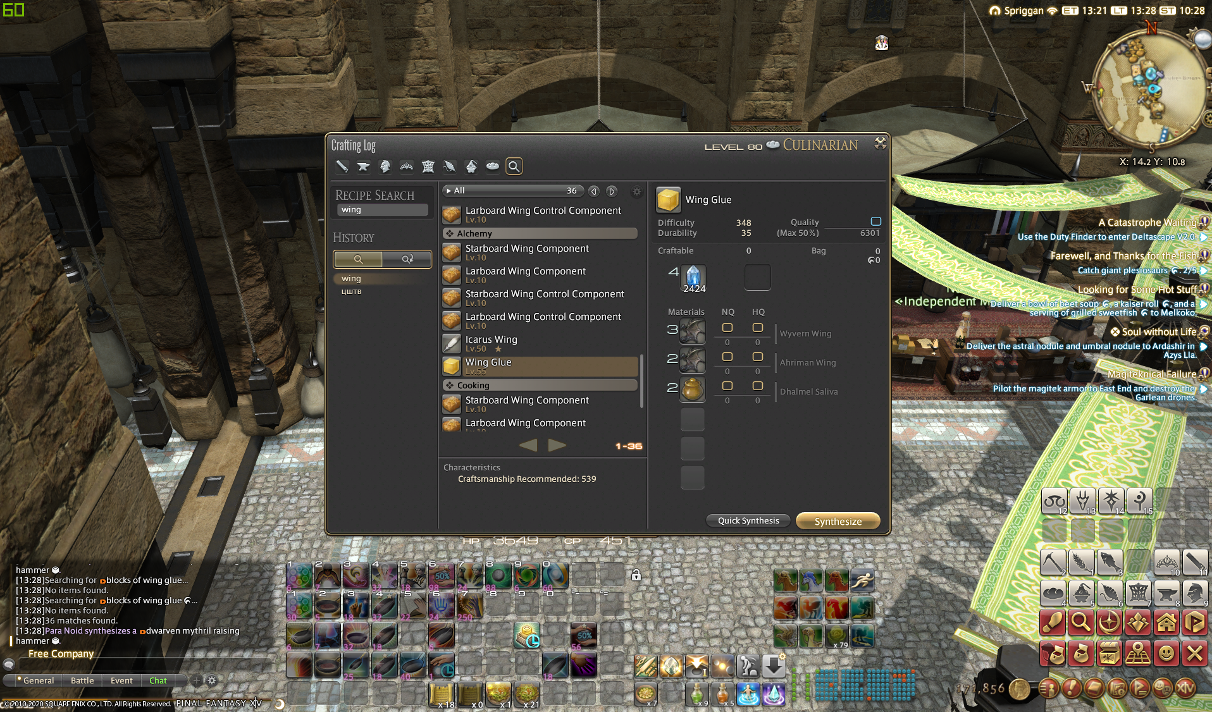
Task: Switch to Alchemist gear set slot 5
Action: pos(1082,593)
